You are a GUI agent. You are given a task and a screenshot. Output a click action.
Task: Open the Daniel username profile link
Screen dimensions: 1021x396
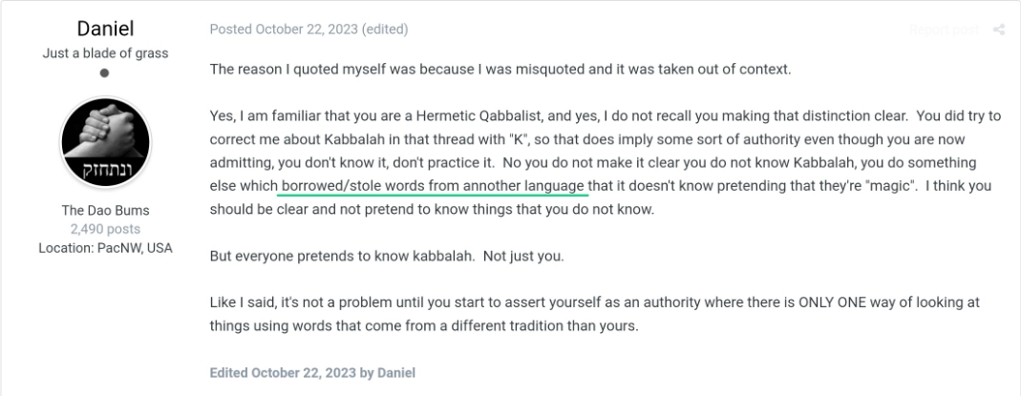(105, 28)
